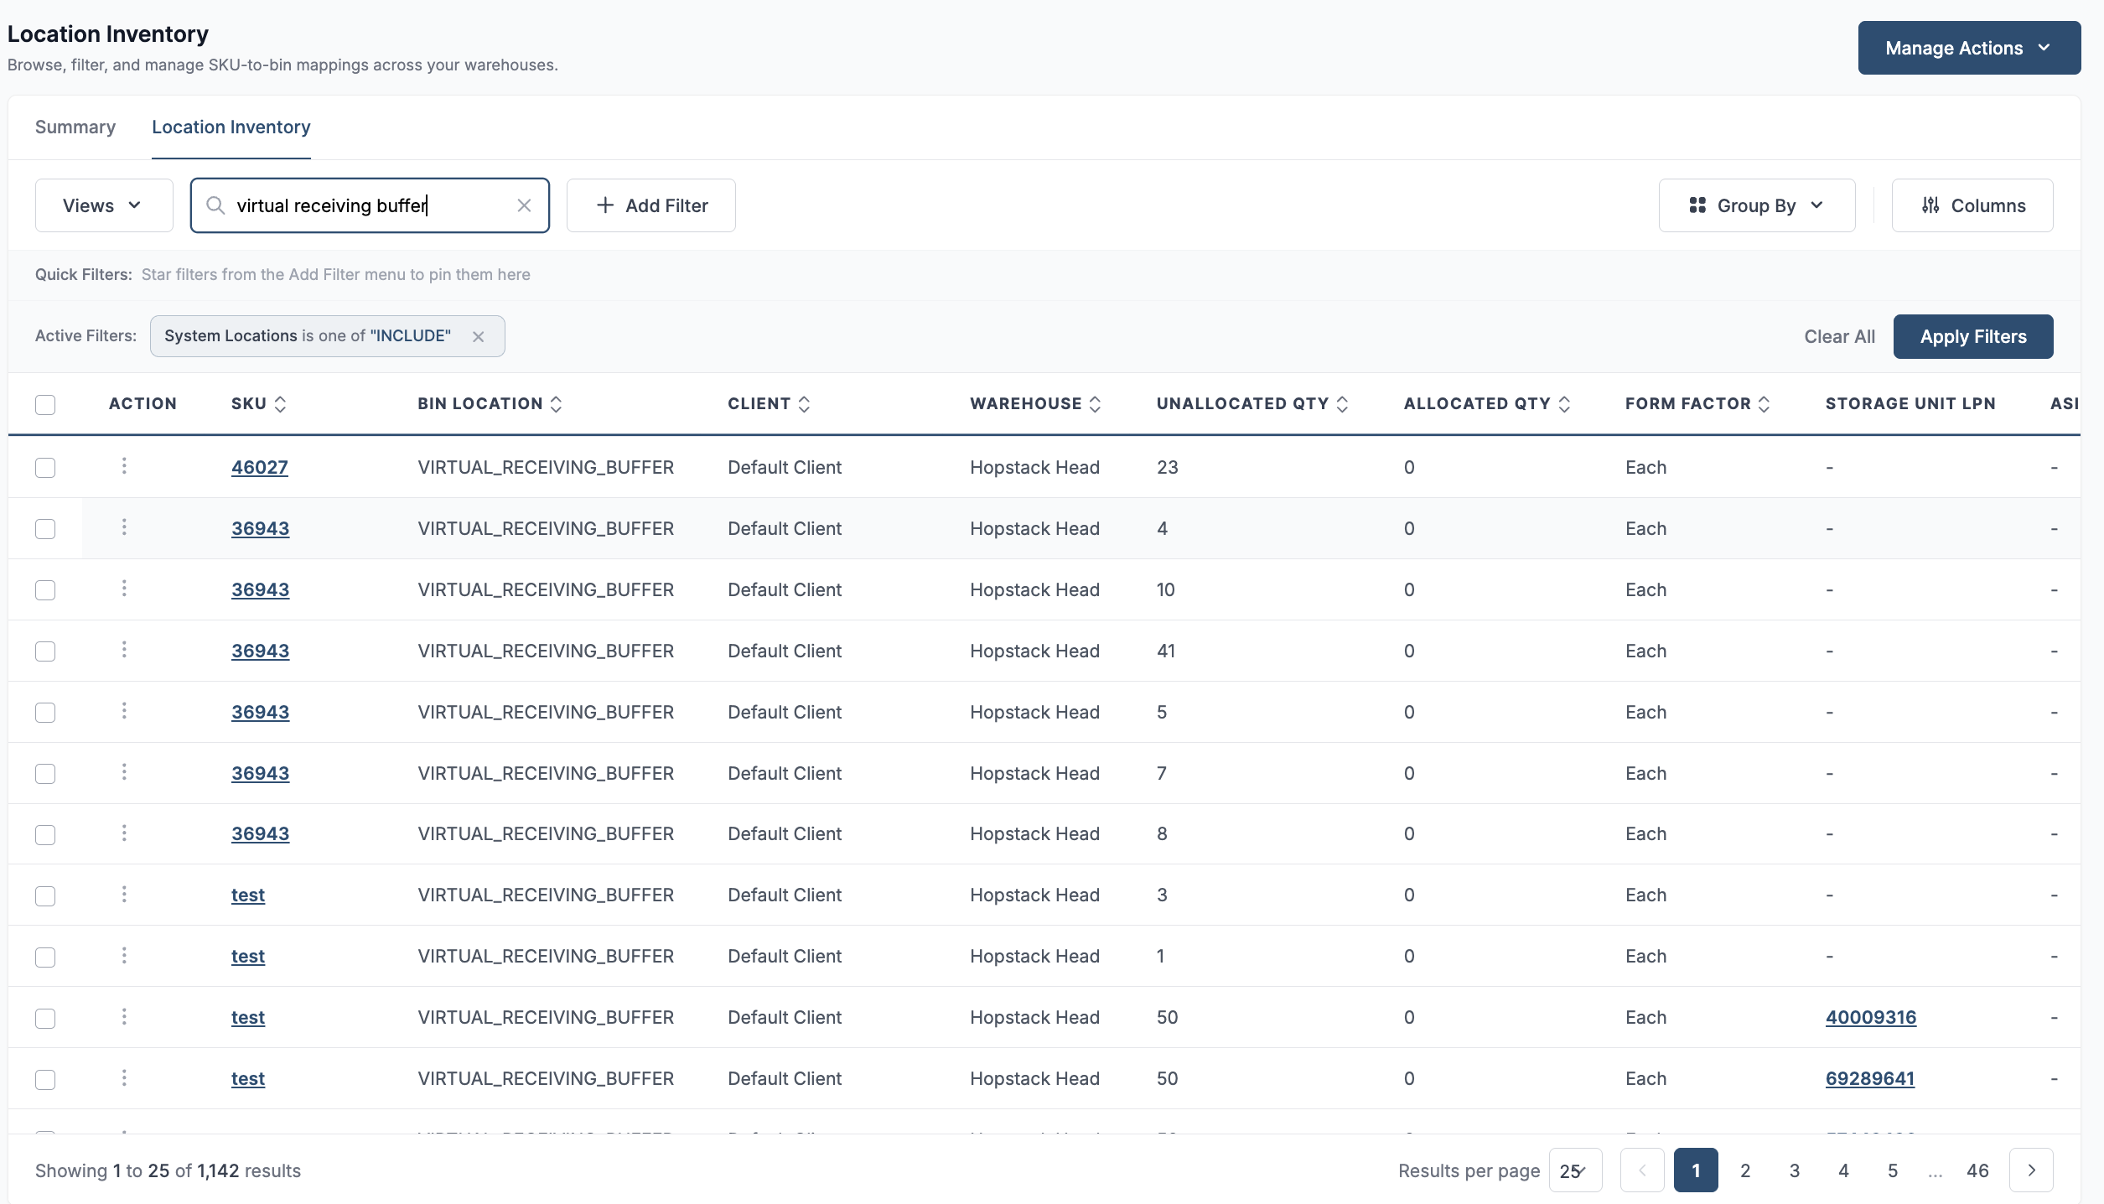Open SKU 36943 link in quantity 41 row
Viewport: 2104px width, 1204px height.
(261, 651)
